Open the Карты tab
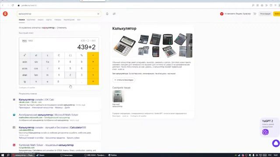The width and height of the screenshot is (280, 157). pos(49,20)
